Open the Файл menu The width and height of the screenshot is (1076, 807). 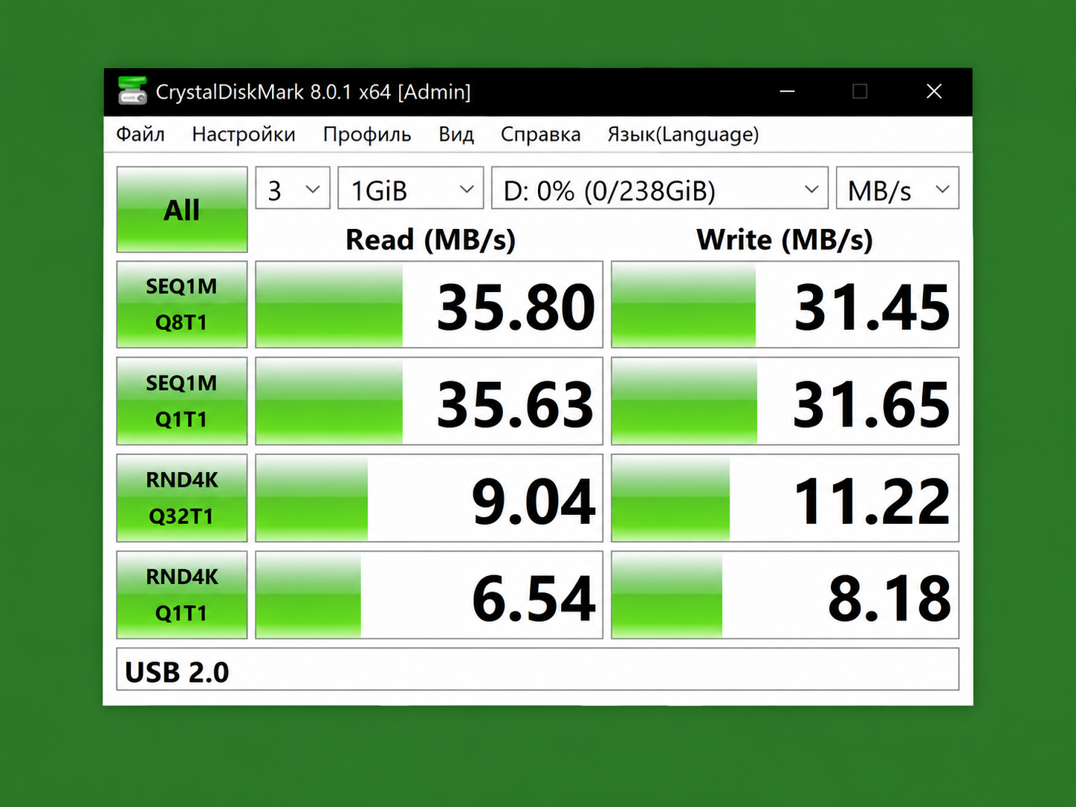click(140, 134)
